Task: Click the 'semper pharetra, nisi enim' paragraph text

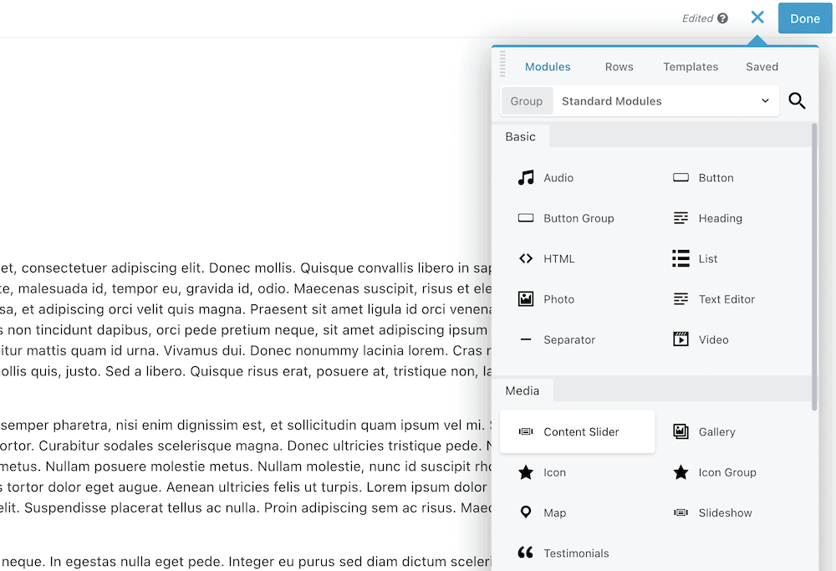Action: (87, 425)
